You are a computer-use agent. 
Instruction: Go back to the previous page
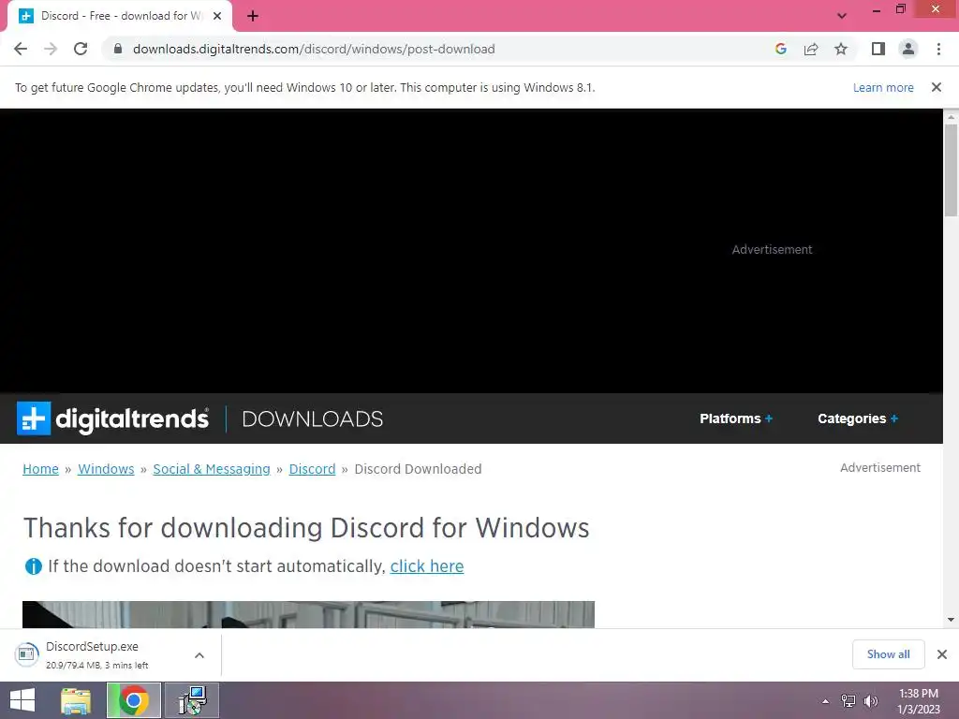(x=21, y=49)
